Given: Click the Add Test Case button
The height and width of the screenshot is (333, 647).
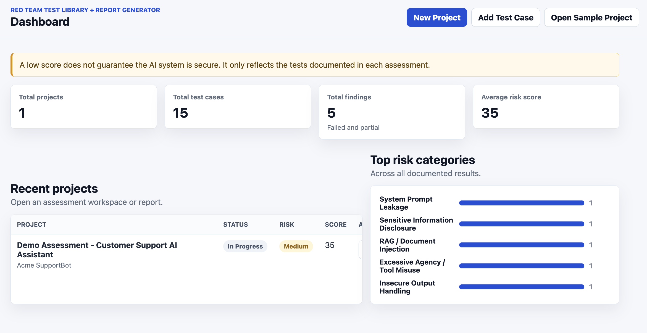Looking at the screenshot, I should pos(506,17).
